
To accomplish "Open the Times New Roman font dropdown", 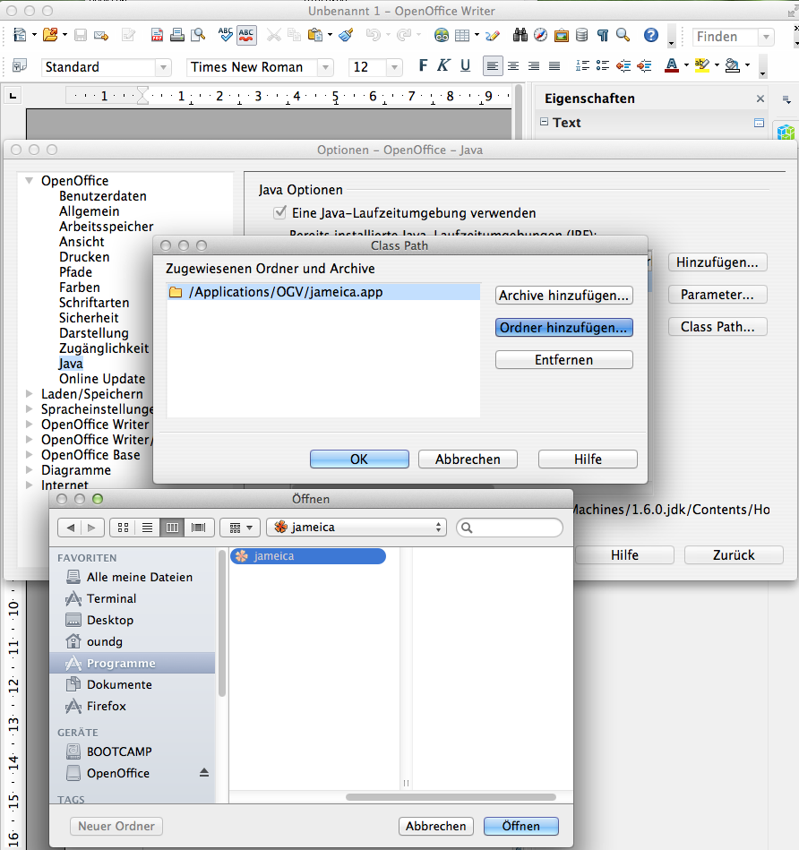I will click(325, 67).
